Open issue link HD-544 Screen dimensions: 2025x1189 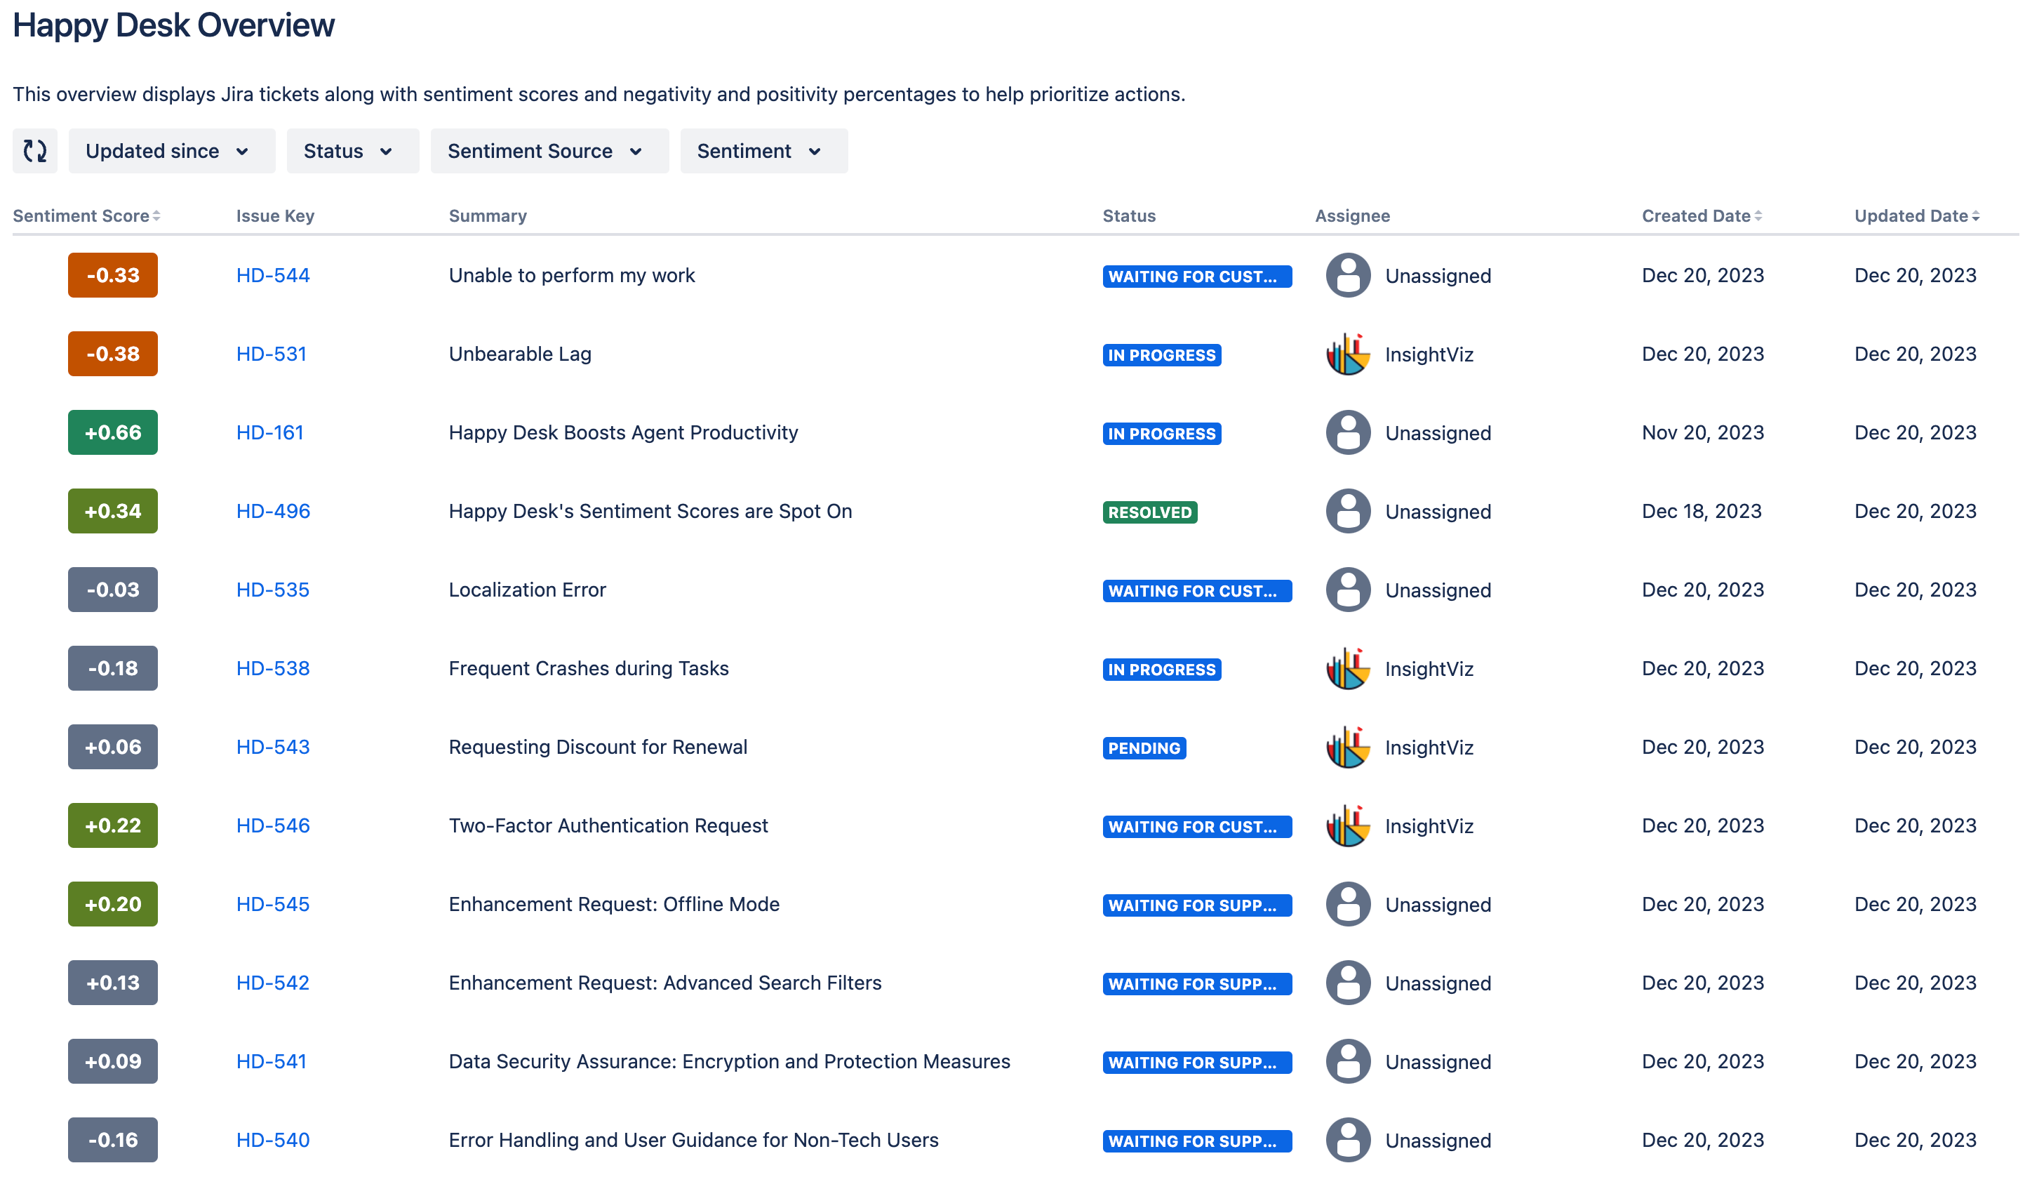[x=272, y=276]
